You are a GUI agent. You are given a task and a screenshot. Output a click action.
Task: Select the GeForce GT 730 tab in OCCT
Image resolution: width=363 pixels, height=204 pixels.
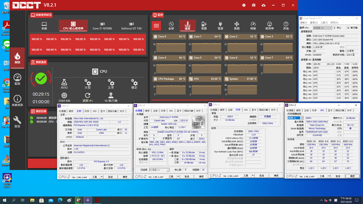click(x=131, y=26)
